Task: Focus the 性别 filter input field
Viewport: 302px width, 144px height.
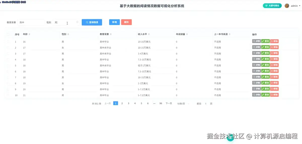Action: coord(66,22)
